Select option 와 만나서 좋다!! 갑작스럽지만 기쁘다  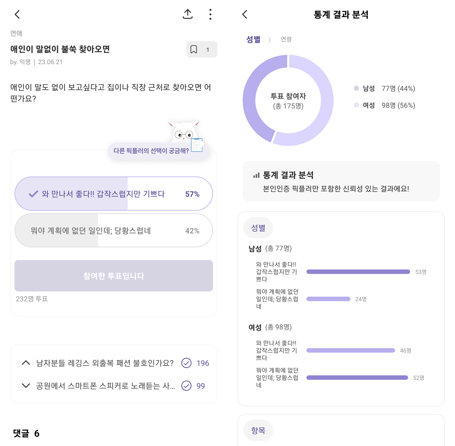pyautogui.click(x=114, y=193)
